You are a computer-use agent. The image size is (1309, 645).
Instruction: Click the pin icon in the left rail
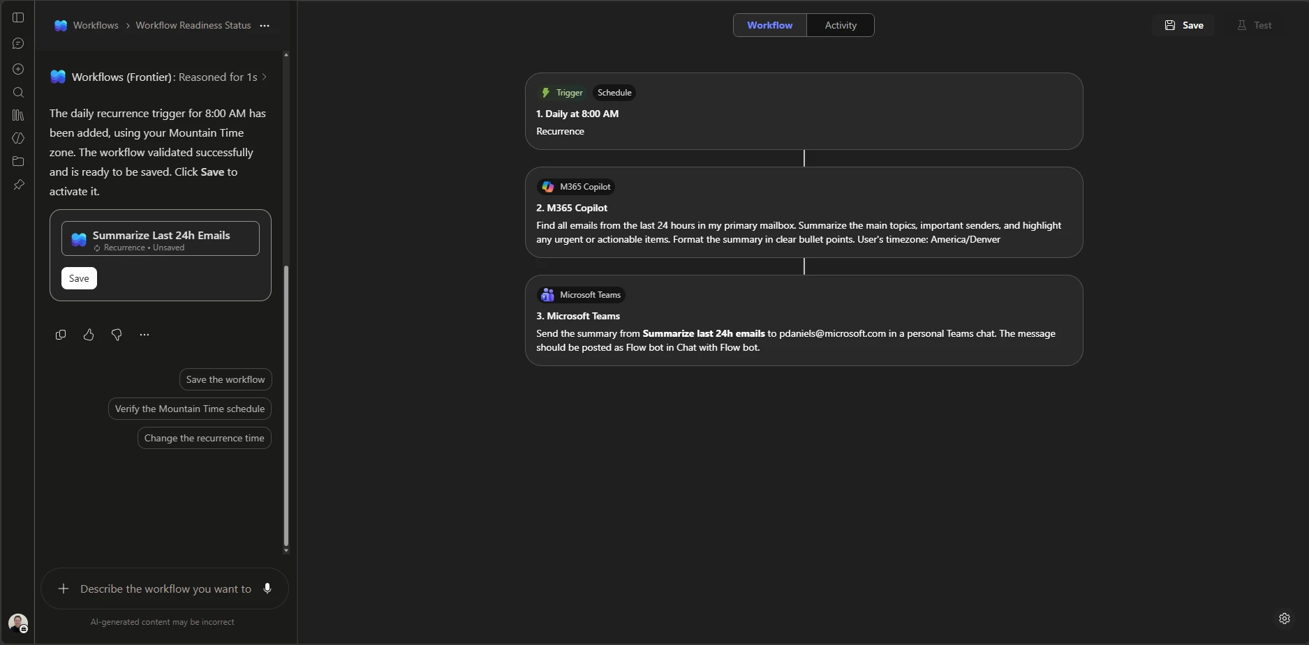(18, 185)
